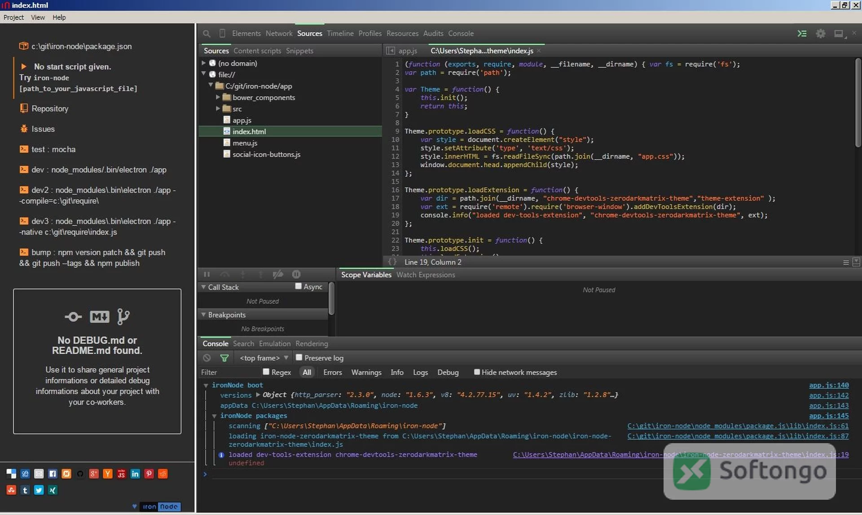Expand the bower_components folder
Viewport: 862px width, 515px height.
click(x=218, y=97)
